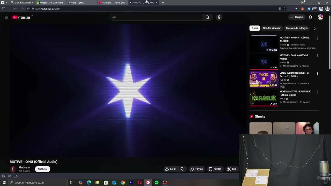Open the sync cloud icon in status bar
This screenshot has height=186, width=331.
16,176
